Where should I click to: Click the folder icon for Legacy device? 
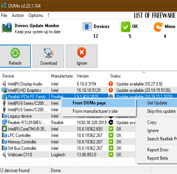pyautogui.click(x=4, y=116)
